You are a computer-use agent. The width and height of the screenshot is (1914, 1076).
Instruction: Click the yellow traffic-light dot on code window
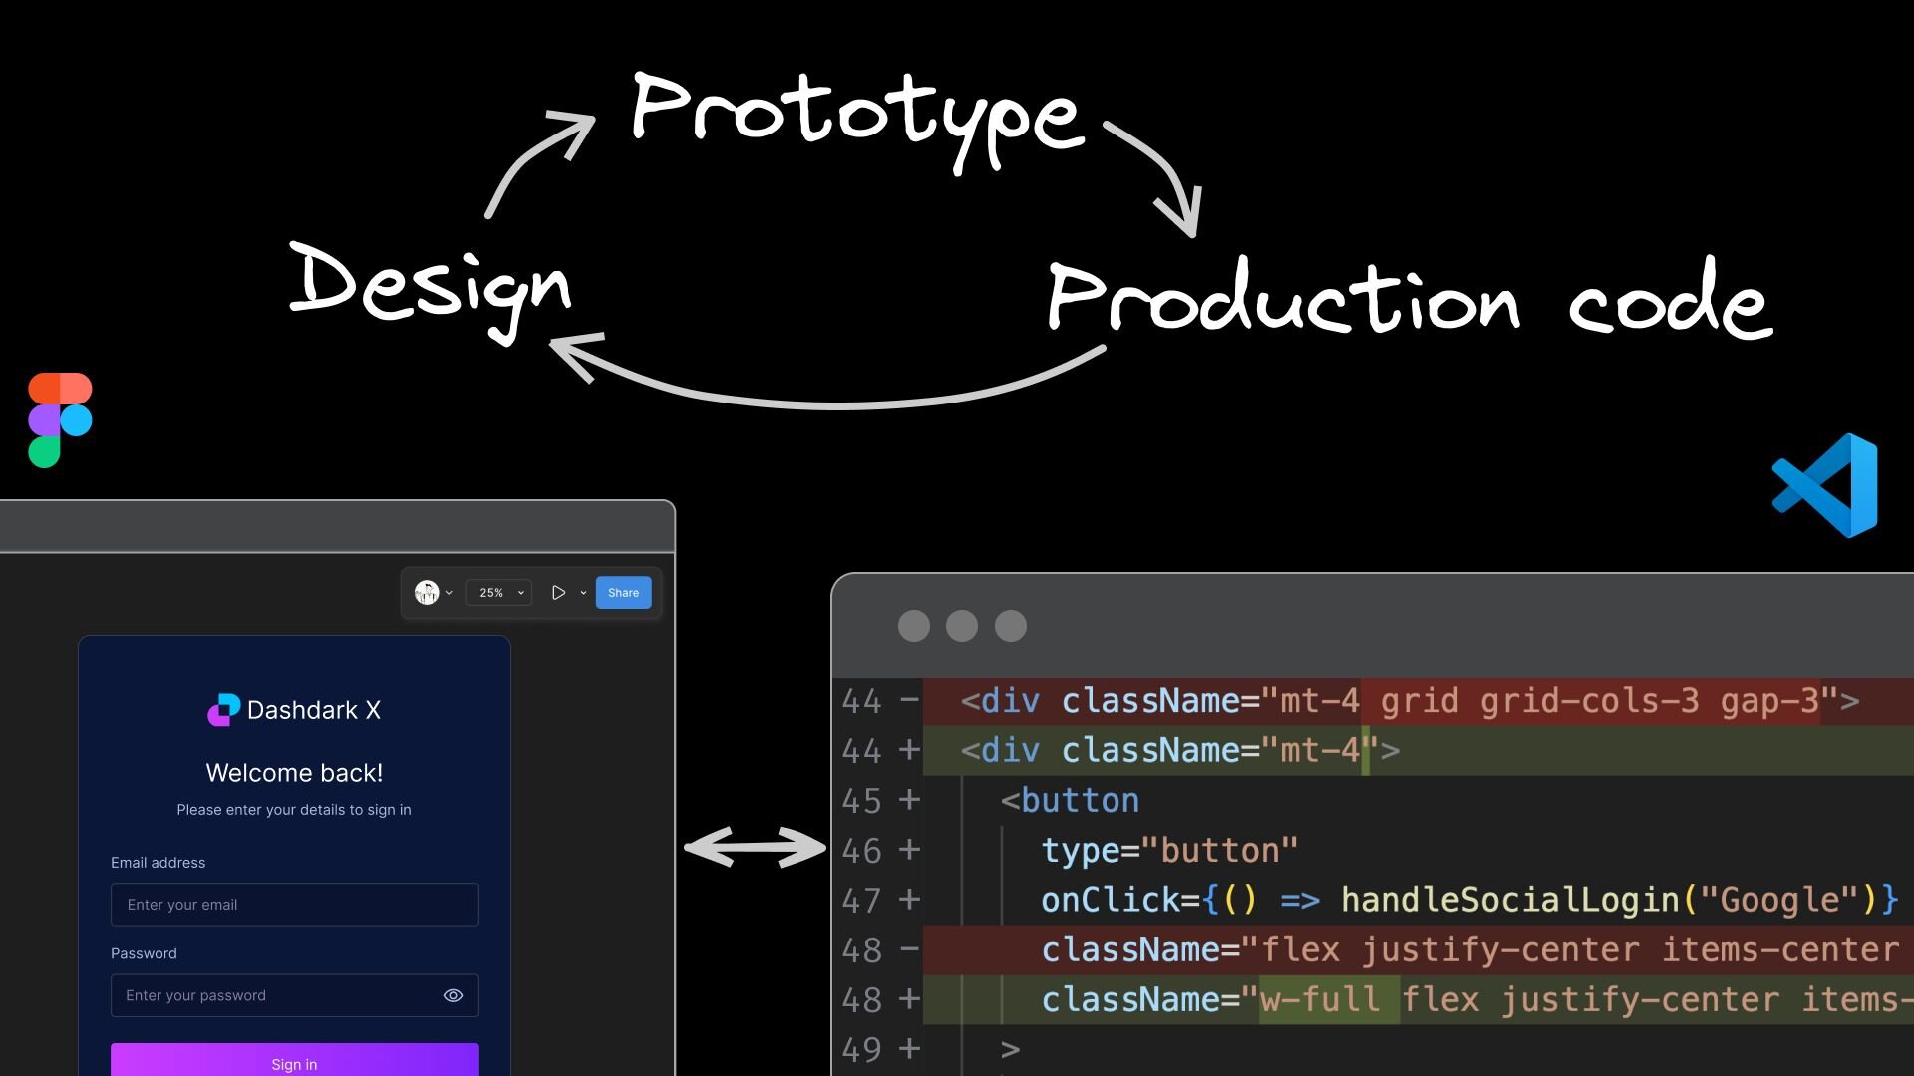coord(963,626)
